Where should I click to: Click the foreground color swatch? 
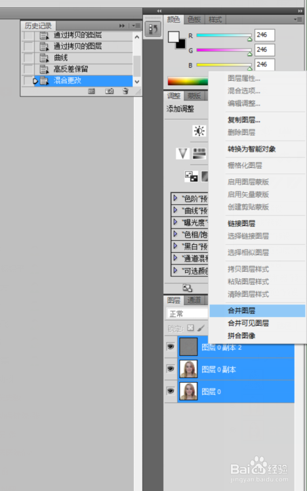[x=173, y=37]
